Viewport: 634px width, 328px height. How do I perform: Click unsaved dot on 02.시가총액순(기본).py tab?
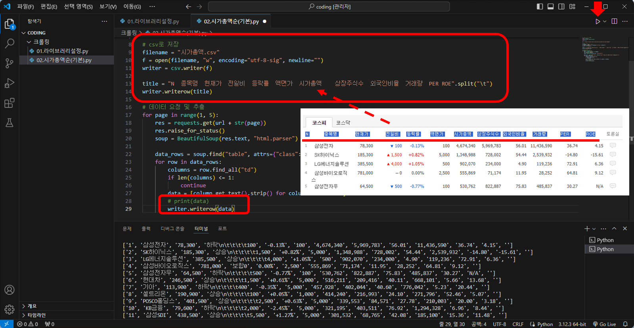tap(264, 21)
